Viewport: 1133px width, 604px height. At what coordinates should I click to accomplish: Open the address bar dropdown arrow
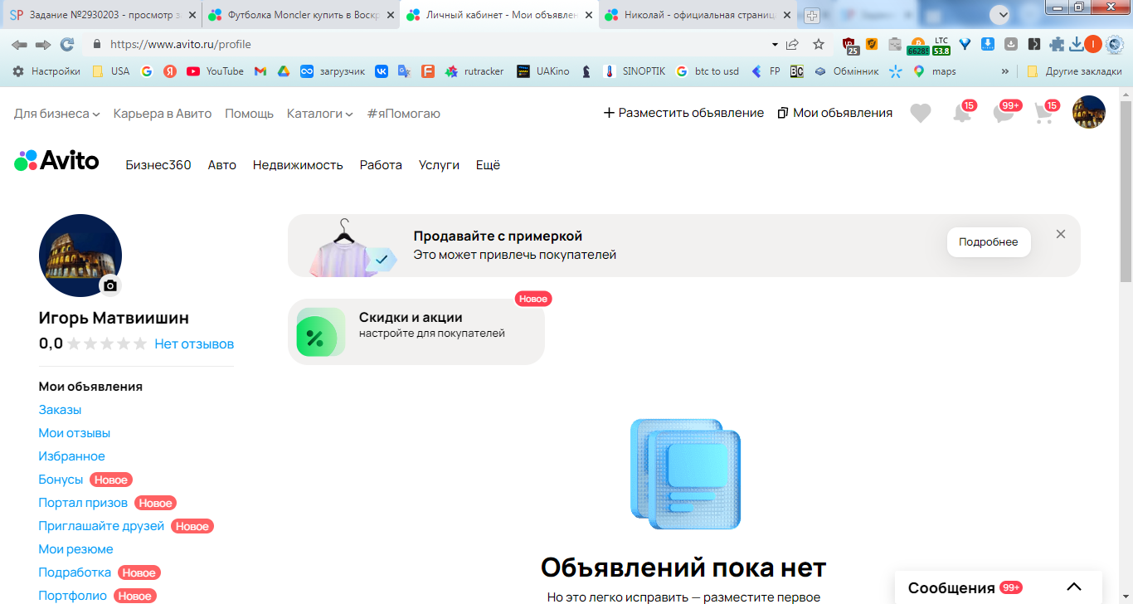tap(775, 44)
